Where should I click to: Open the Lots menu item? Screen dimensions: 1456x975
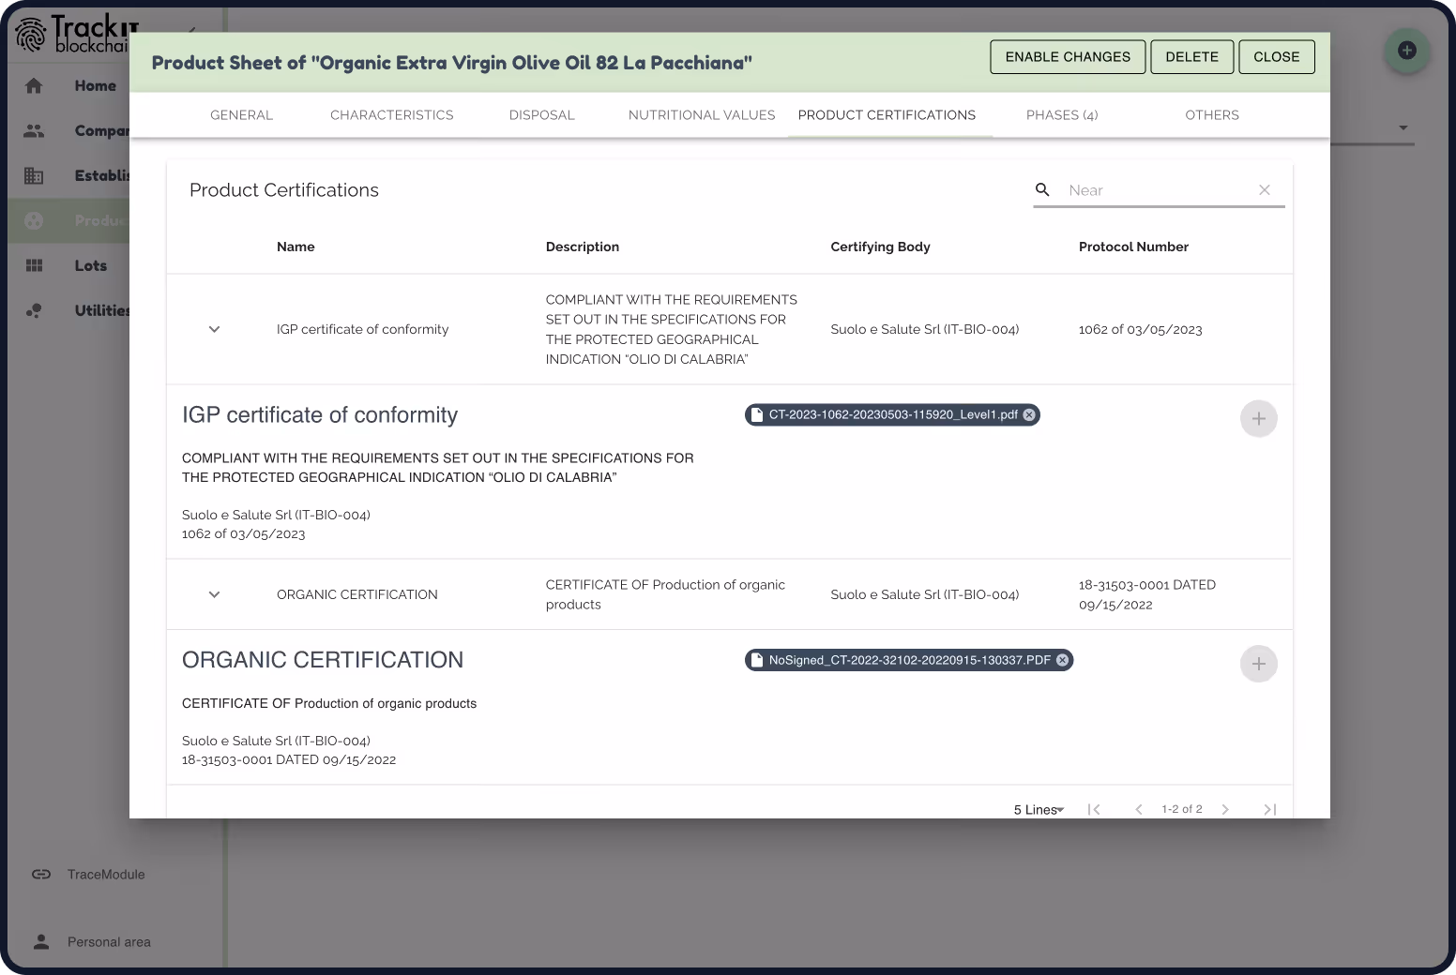coord(91,265)
